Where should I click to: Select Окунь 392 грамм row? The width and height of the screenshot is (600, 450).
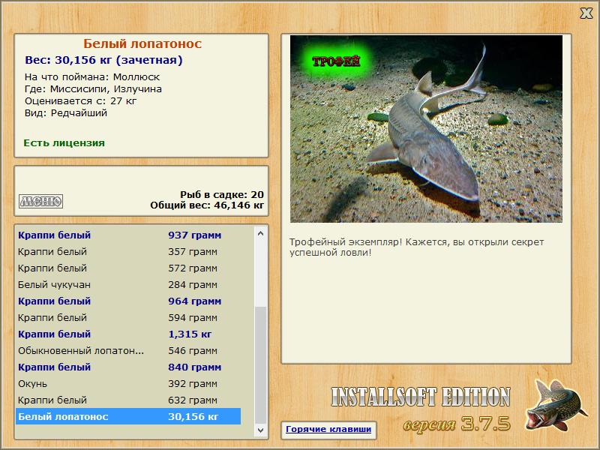128,383
